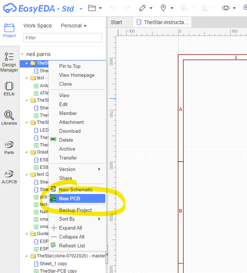Open the Personal workspace dropdown
Viewport: 247px width, 273px height.
click(74, 26)
